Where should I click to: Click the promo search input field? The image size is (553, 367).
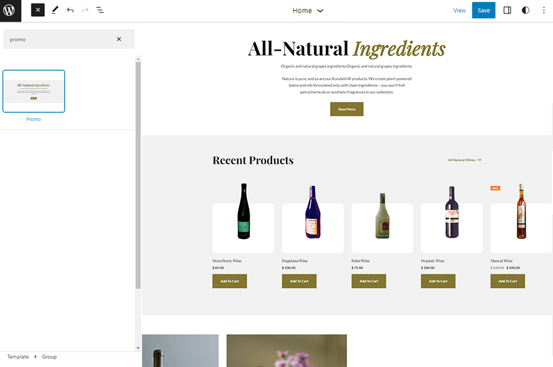click(59, 39)
